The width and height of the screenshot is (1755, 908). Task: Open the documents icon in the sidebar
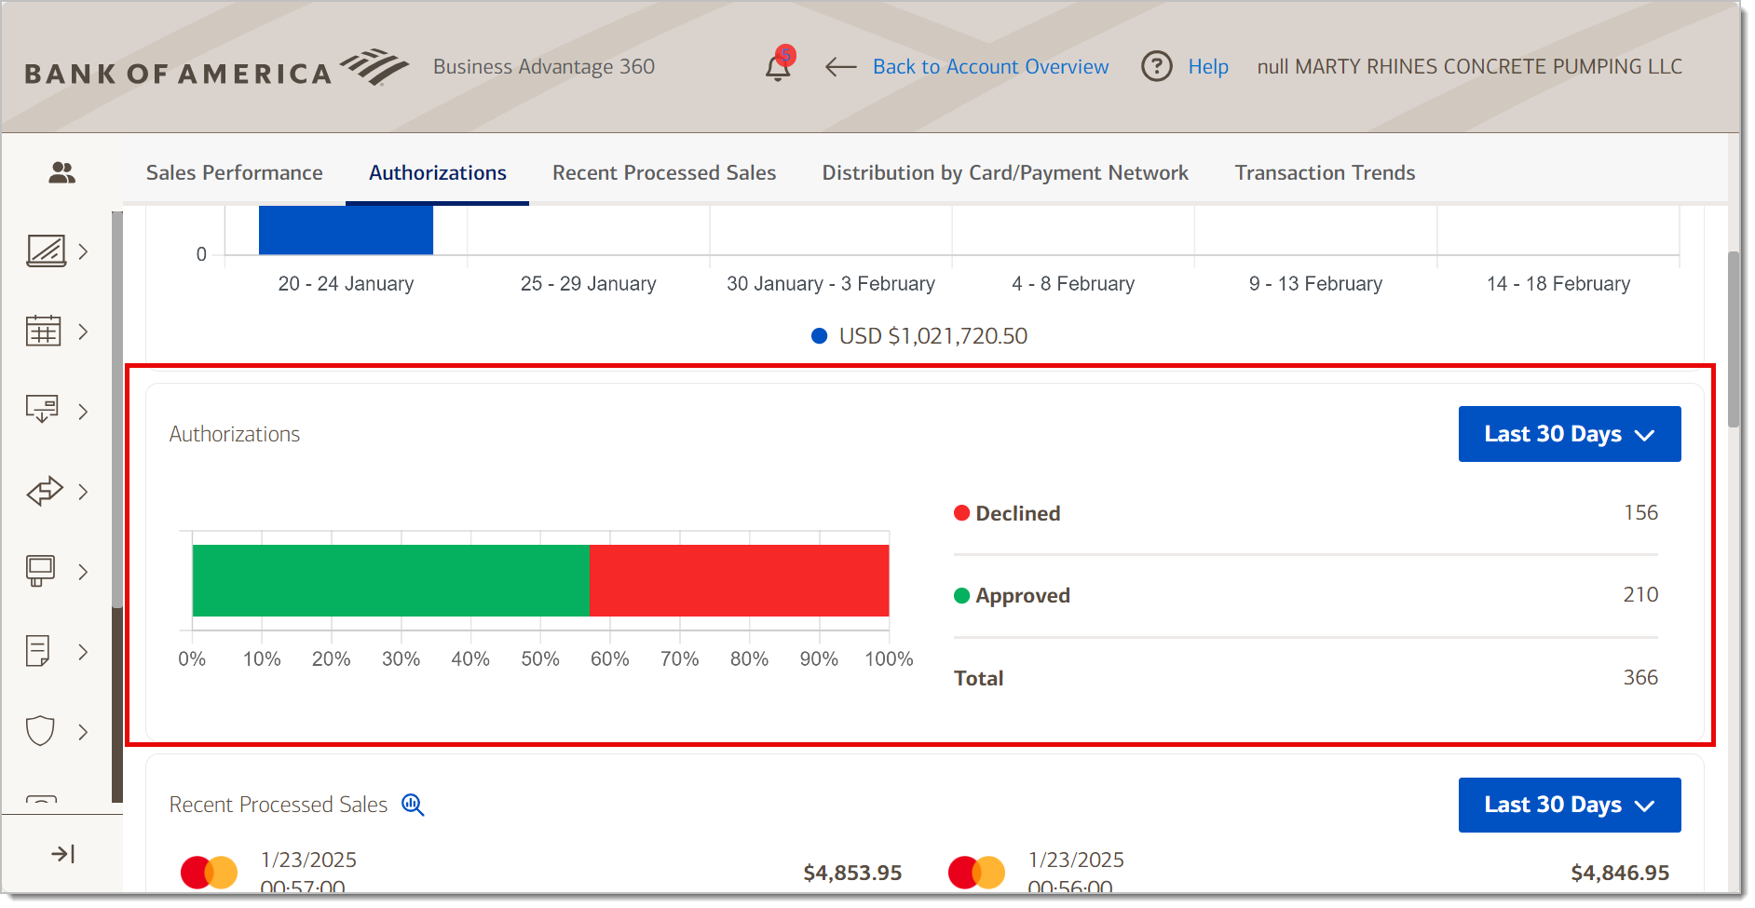click(39, 651)
